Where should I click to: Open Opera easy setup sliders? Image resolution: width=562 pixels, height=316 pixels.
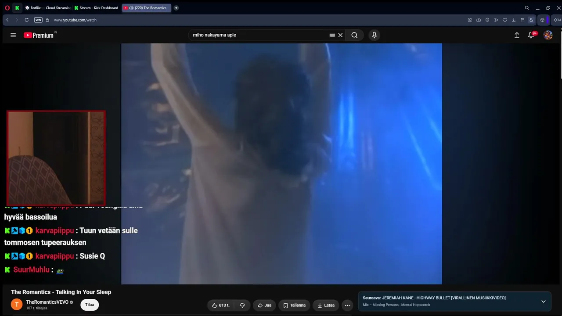click(522, 20)
